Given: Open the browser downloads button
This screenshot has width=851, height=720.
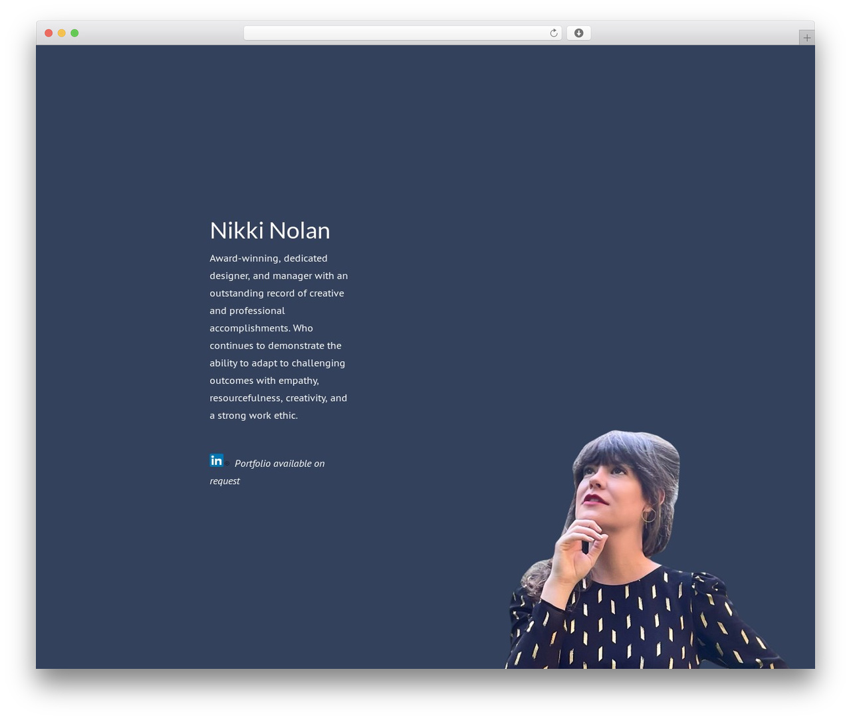Looking at the screenshot, I should click(x=578, y=33).
